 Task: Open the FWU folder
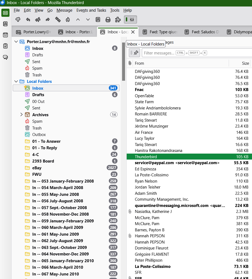[66, 174]
